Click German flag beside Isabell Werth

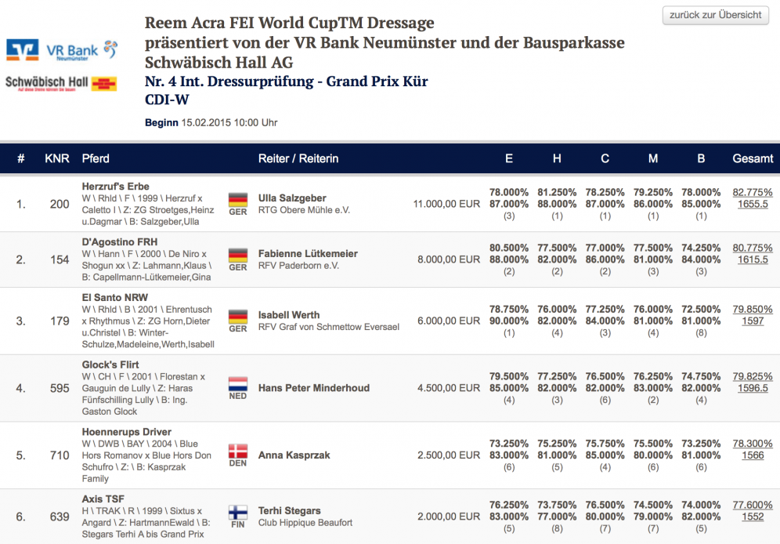click(237, 316)
